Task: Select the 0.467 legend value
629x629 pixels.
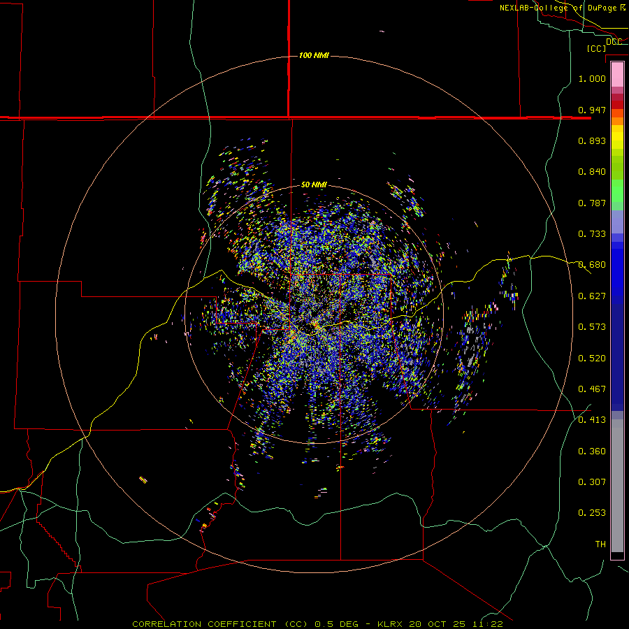Action: tap(592, 389)
